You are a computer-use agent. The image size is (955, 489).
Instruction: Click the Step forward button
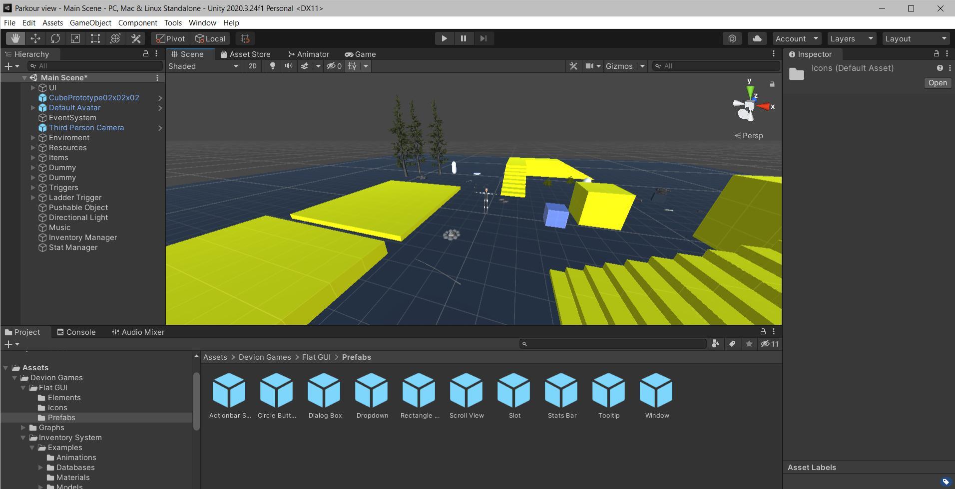(483, 38)
